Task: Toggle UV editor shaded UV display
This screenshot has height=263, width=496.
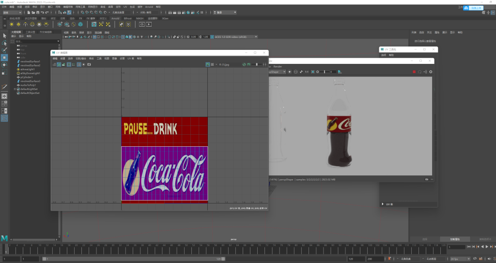Action: (59, 64)
